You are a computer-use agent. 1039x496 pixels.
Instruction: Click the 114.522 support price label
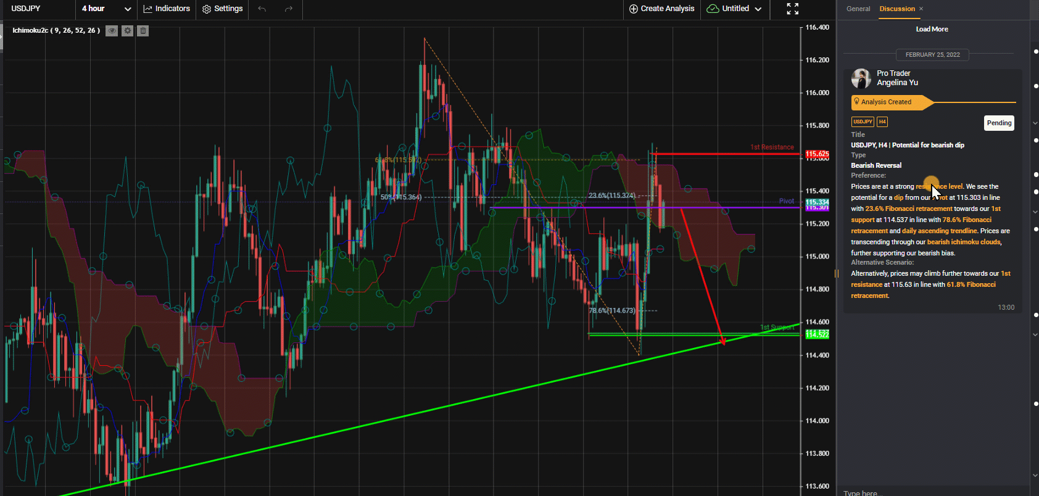pos(817,334)
